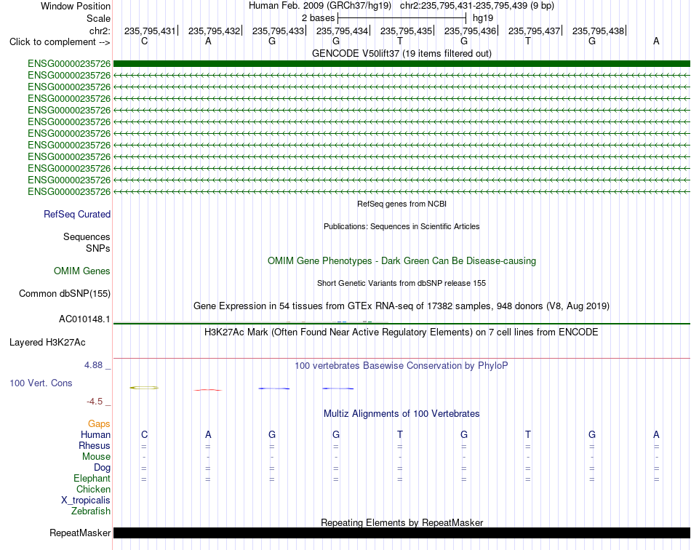Select the Zebrafish species label
This screenshot has height=550, width=691.
coord(91,511)
